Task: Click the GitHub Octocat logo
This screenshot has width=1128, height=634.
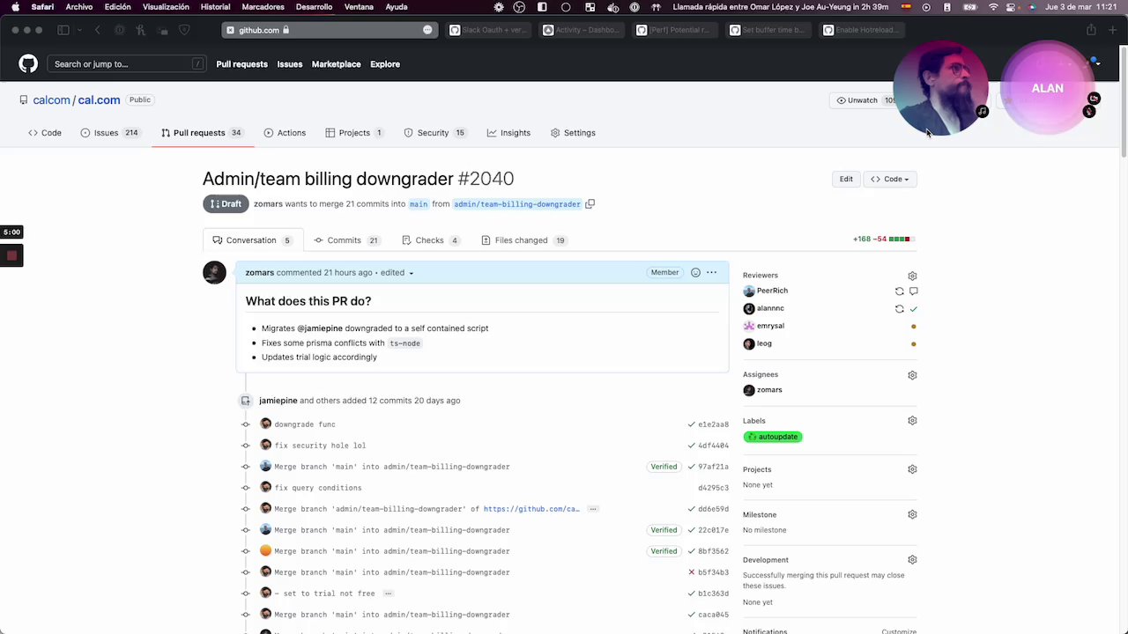Action: pos(28,64)
